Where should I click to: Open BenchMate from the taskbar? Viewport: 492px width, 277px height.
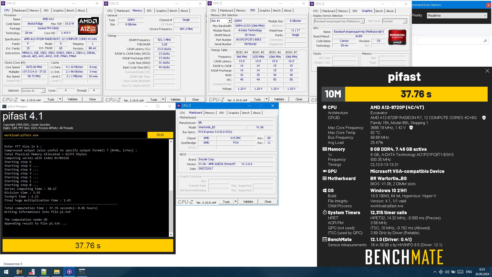(19, 272)
